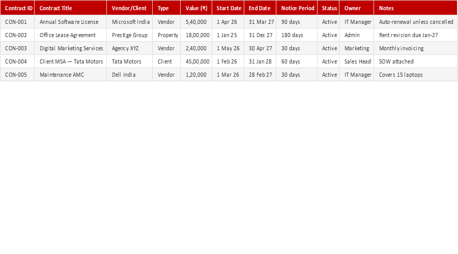Select the 1,20,000 value cell

[x=196, y=75]
